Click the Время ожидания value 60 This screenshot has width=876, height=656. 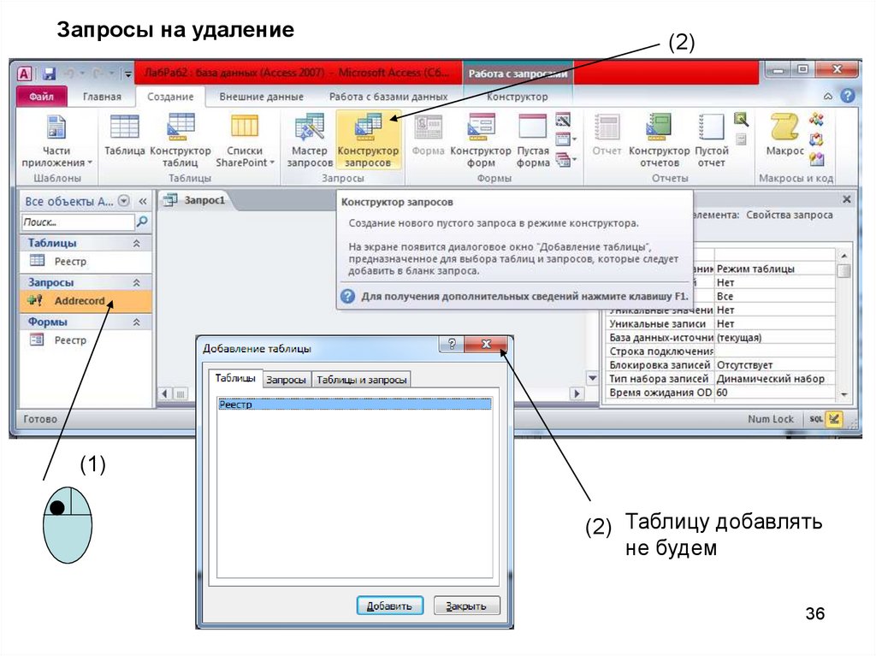point(775,393)
